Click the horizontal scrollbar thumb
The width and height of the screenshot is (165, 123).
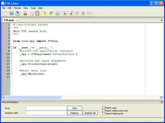point(33,97)
